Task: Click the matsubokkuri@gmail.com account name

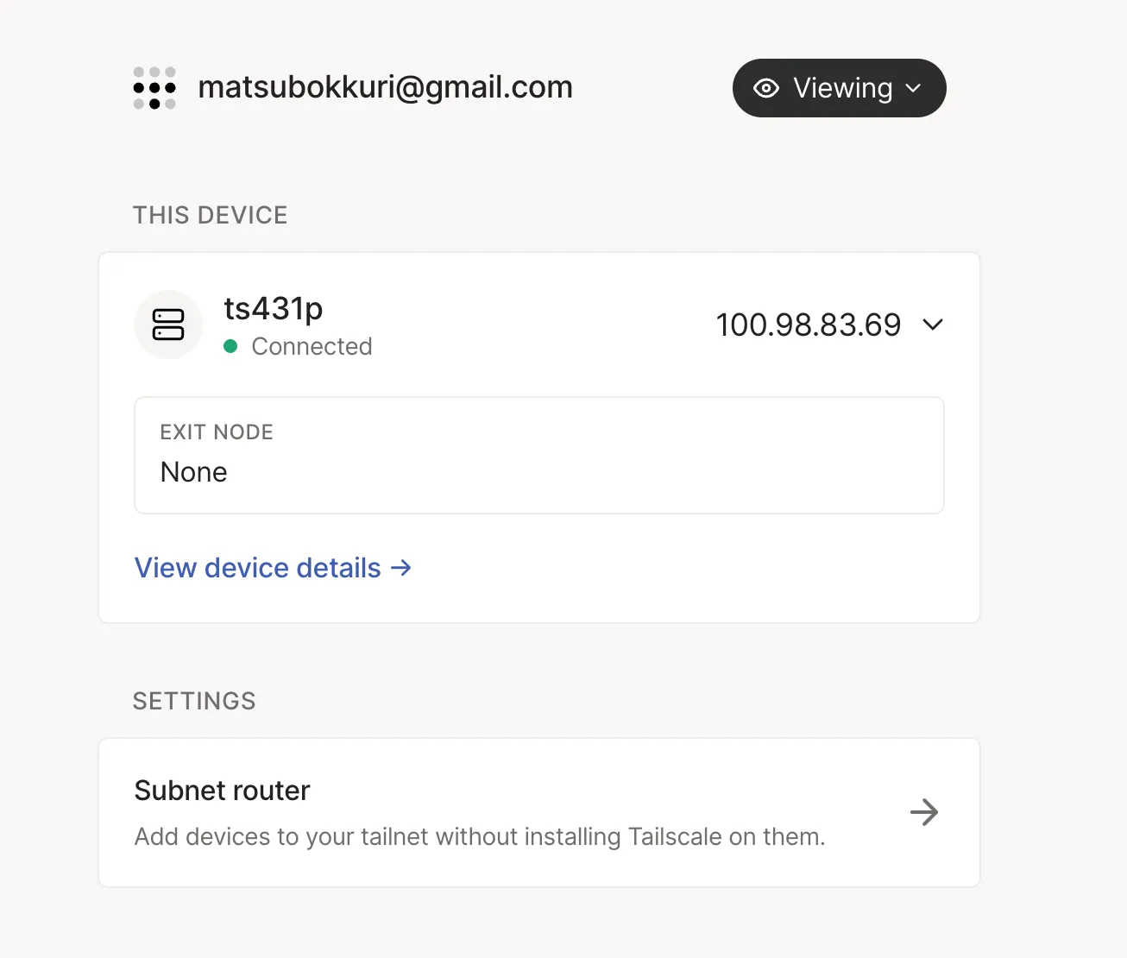Action: click(385, 87)
